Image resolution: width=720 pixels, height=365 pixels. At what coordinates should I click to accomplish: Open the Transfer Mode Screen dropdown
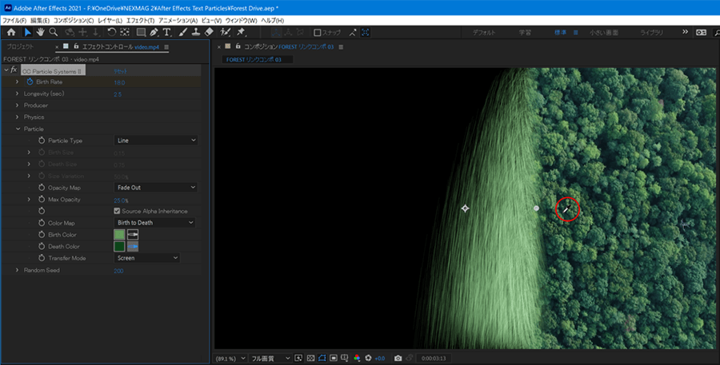coord(147,258)
